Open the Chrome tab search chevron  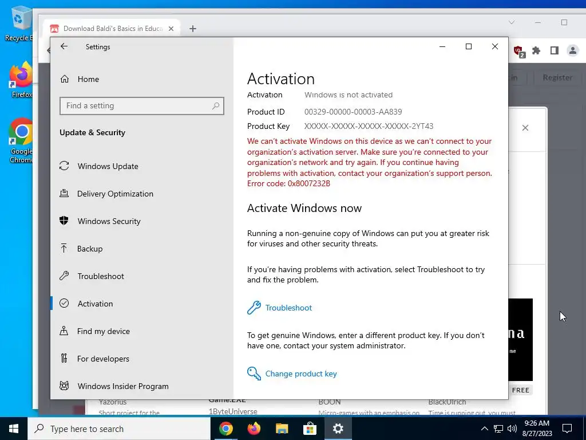(512, 22)
